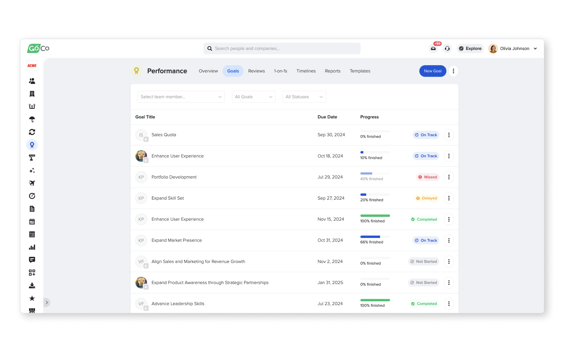Click the ACME company logo in sidebar

[x=32, y=65]
